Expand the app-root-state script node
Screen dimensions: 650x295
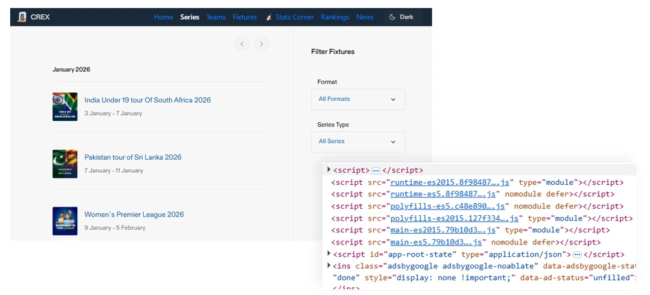[329, 254]
